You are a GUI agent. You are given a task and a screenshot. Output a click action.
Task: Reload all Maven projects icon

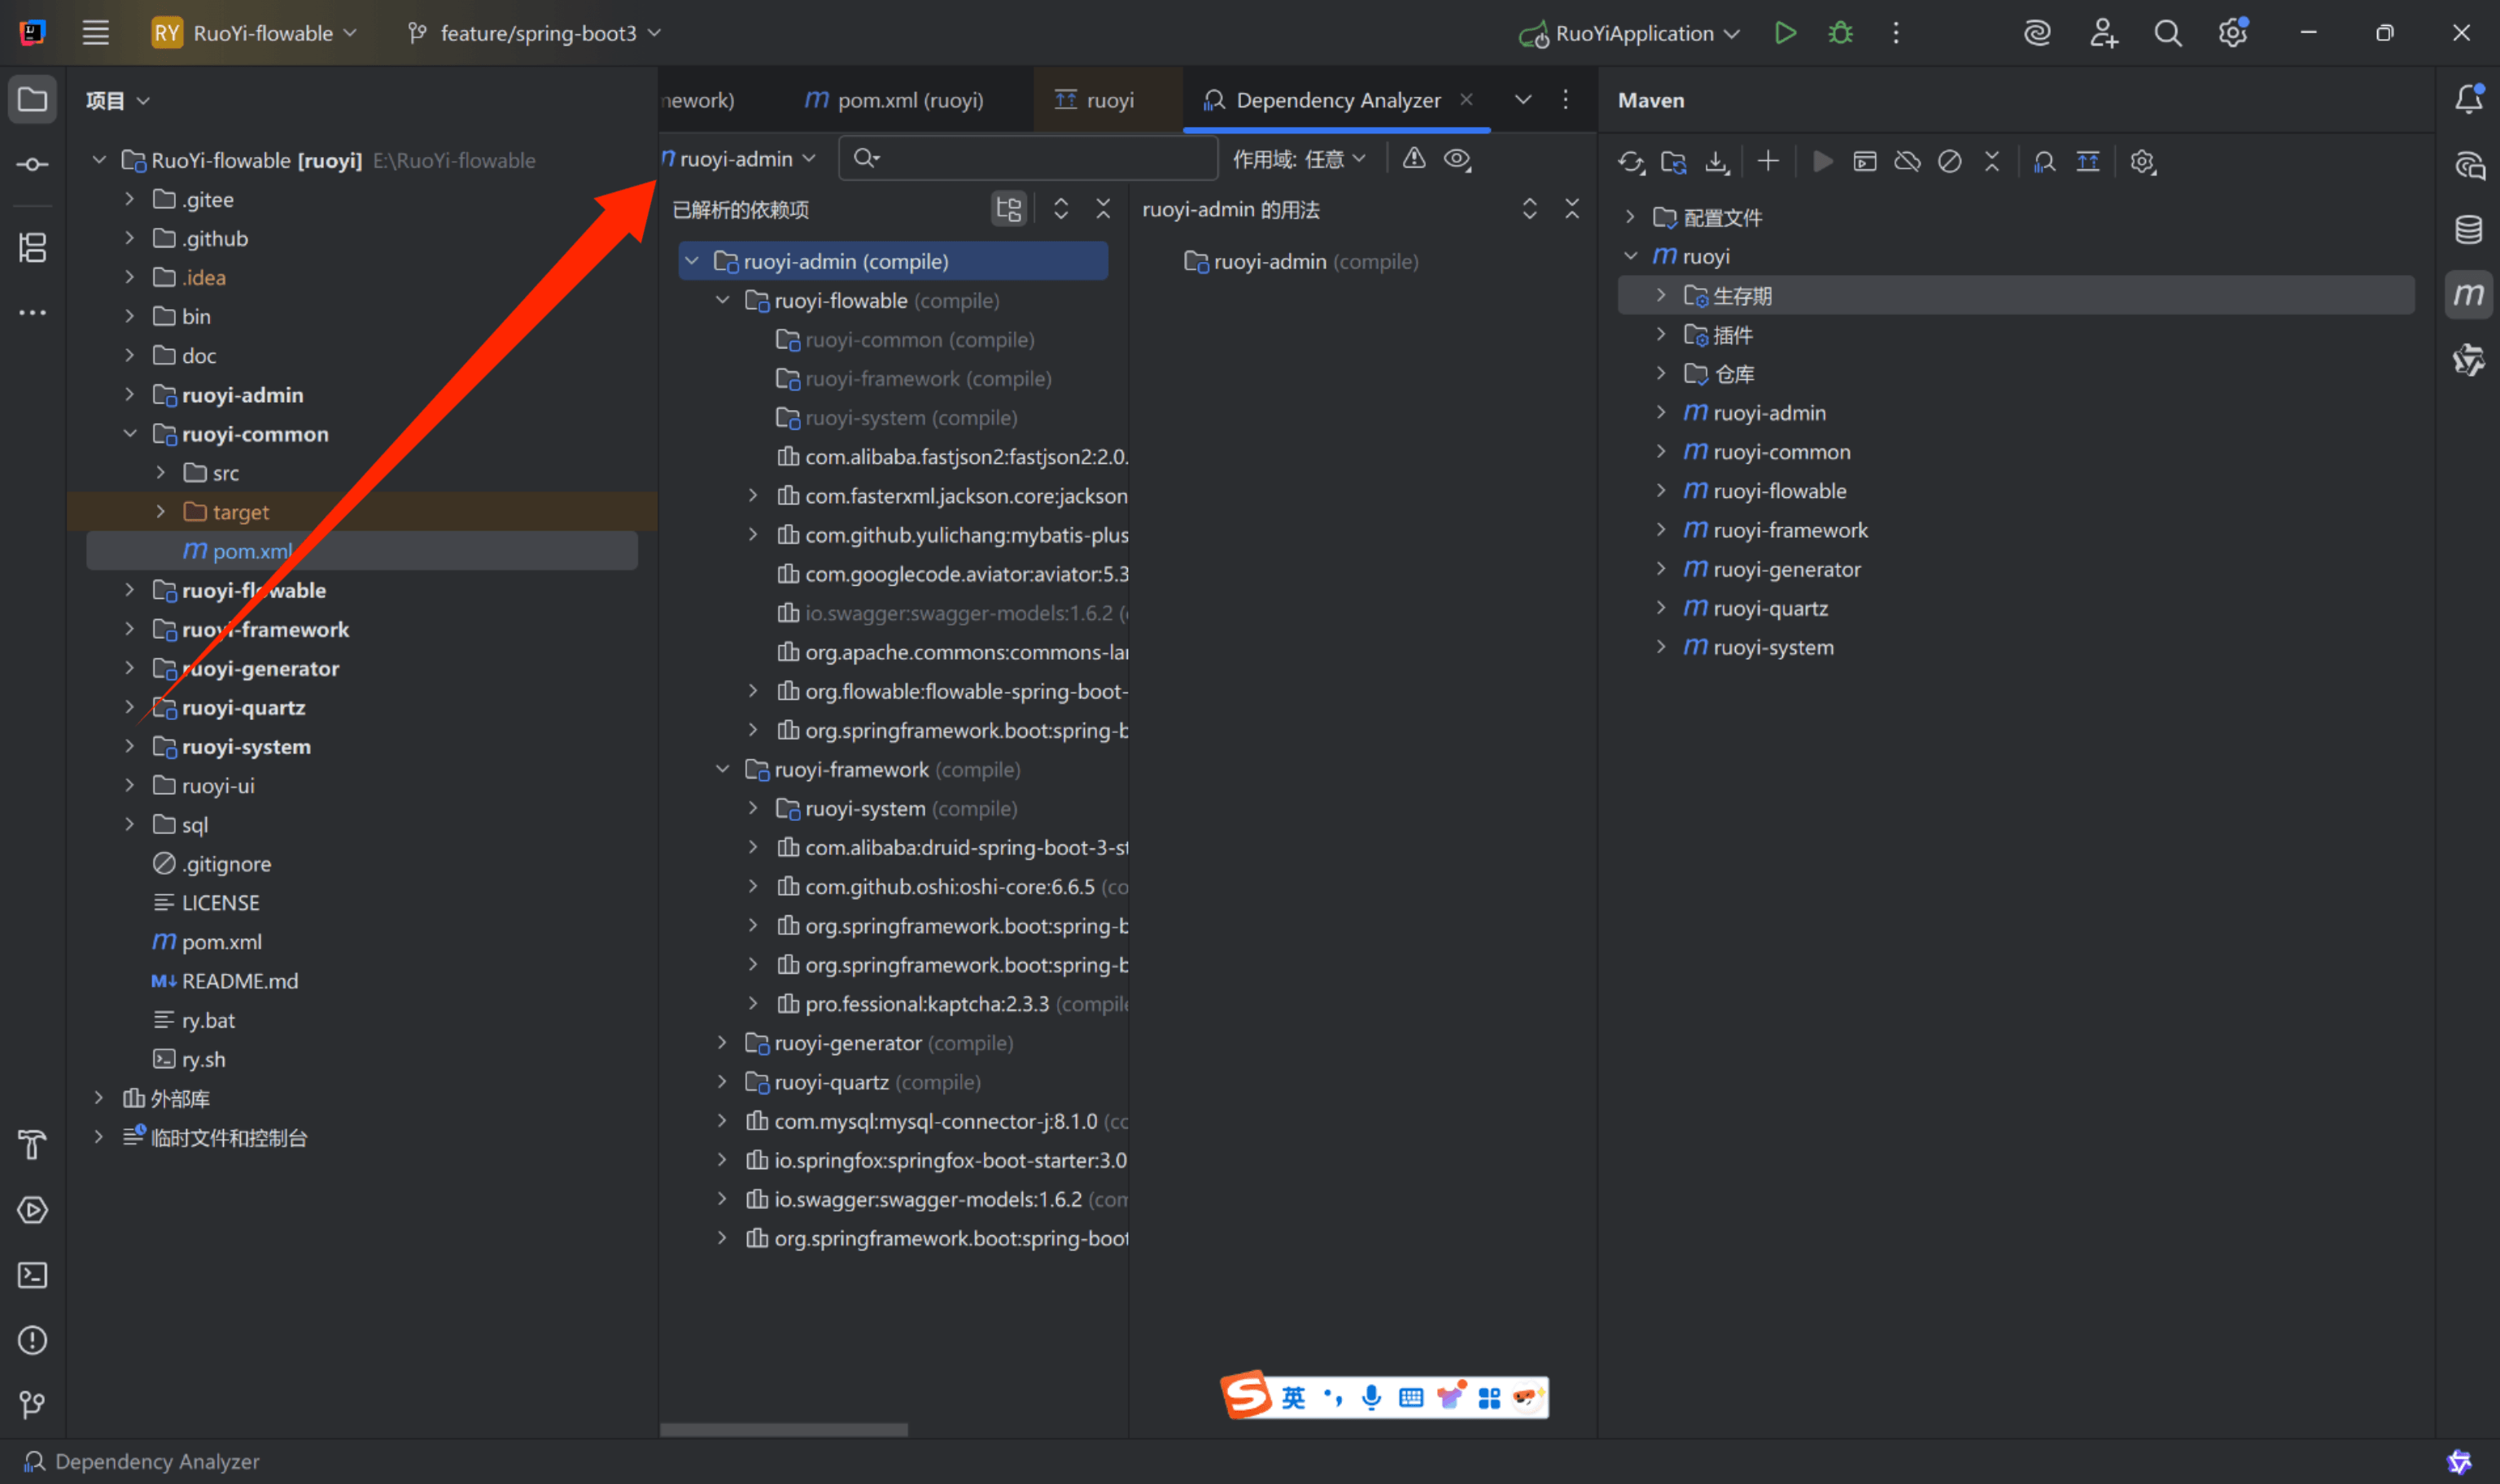1631,162
